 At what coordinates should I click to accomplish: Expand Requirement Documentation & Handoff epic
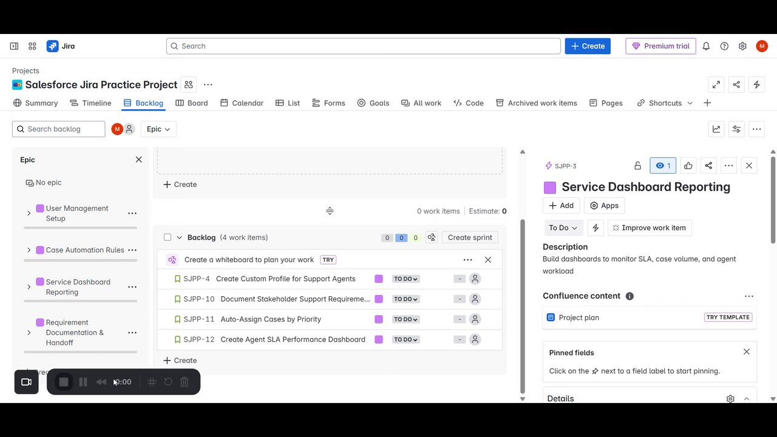coord(29,333)
